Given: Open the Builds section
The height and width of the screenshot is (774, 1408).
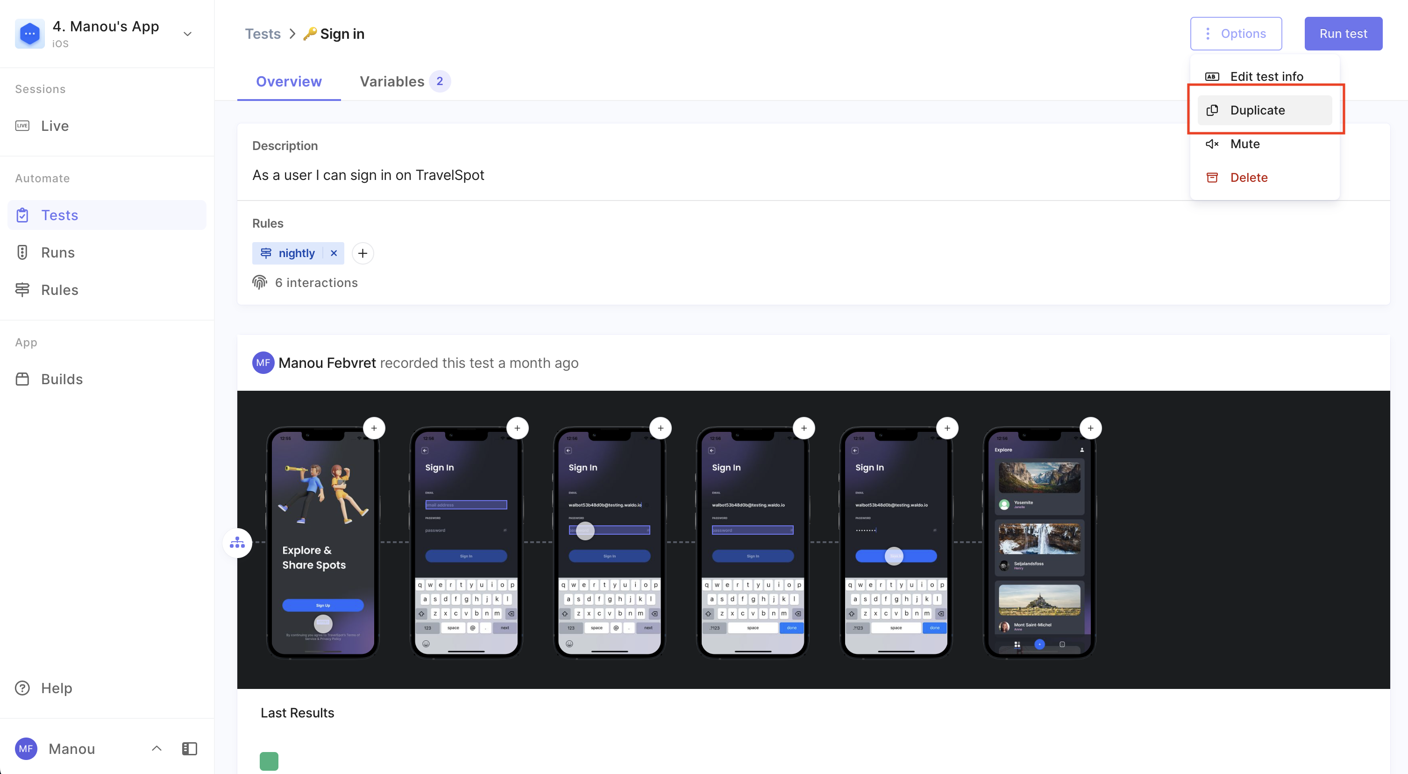Looking at the screenshot, I should tap(62, 379).
